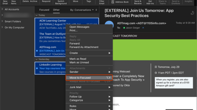197x110 pixels.
Task: Click Archive in the toolbar
Action: click(34, 1)
